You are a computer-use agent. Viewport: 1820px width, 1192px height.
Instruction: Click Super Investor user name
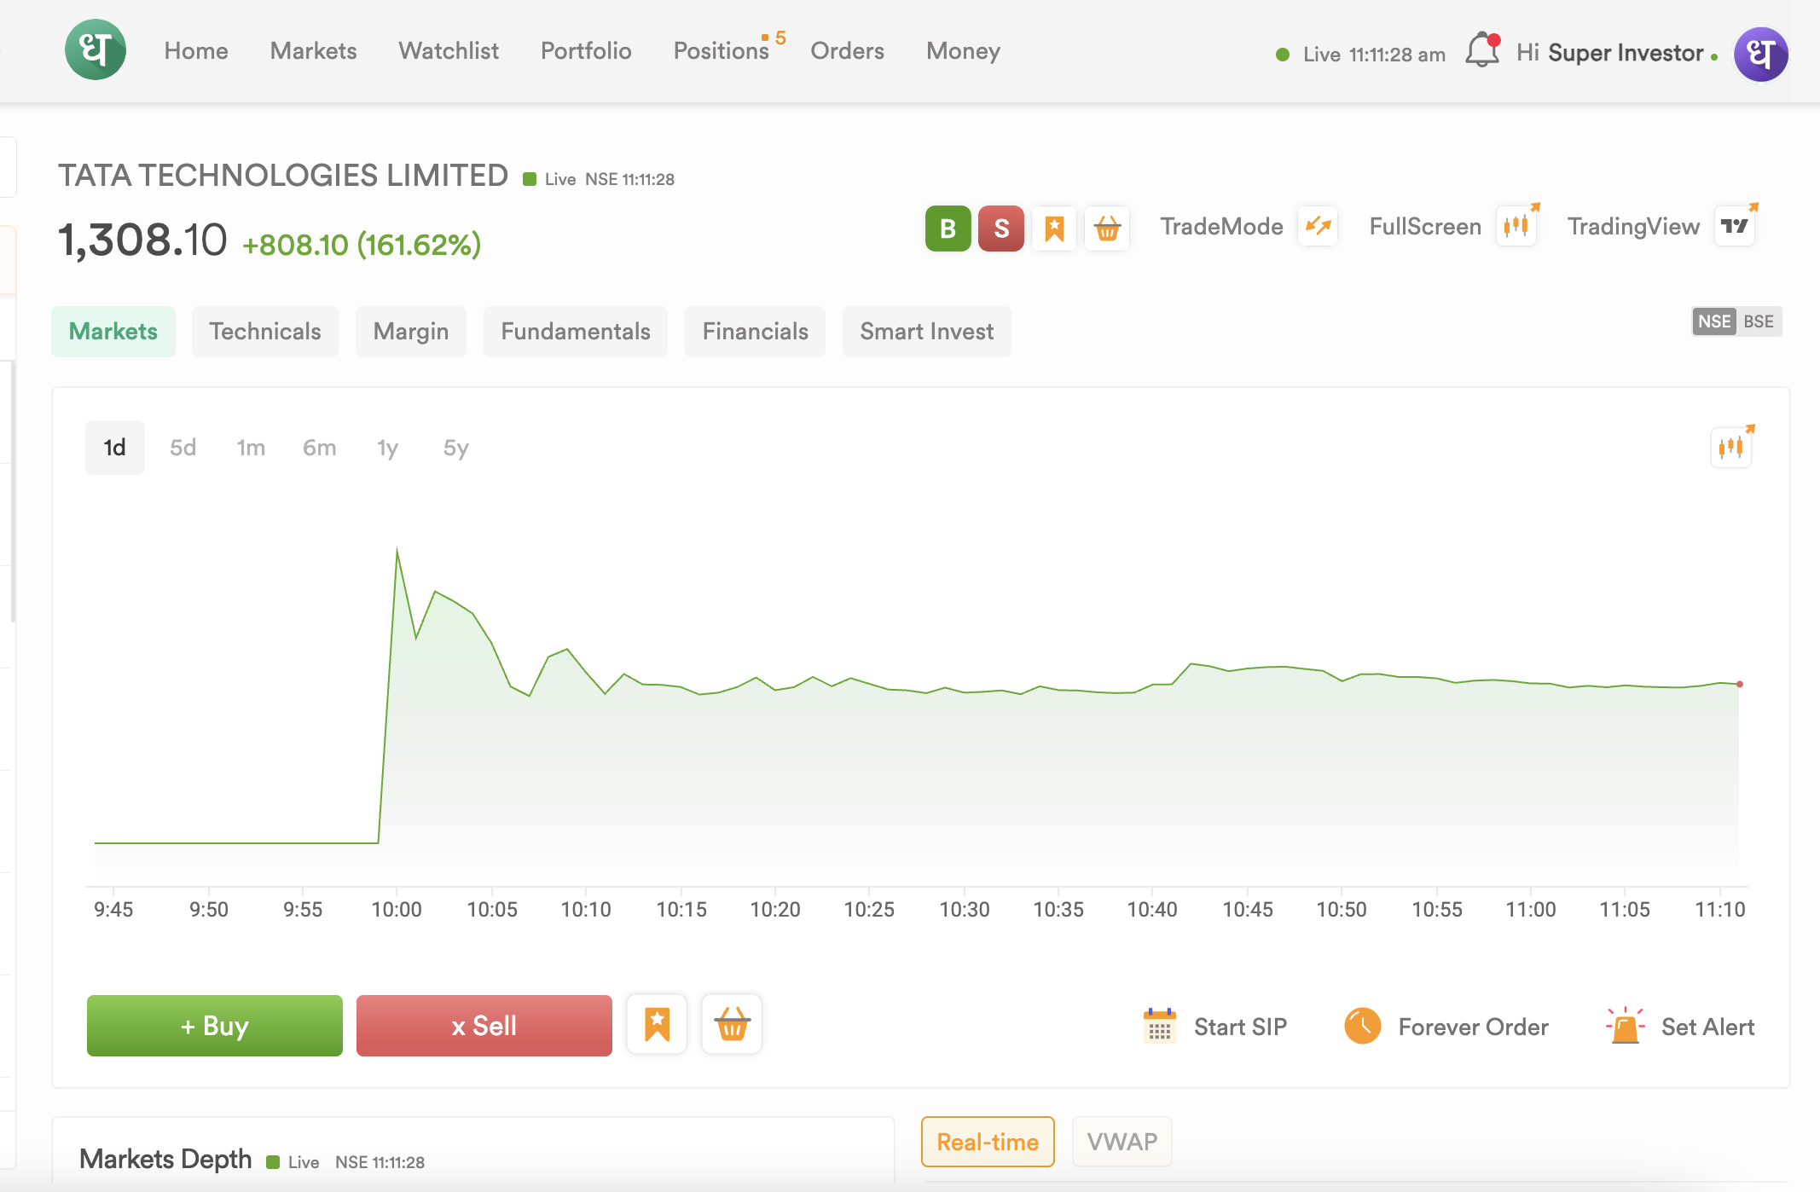coord(1626,53)
